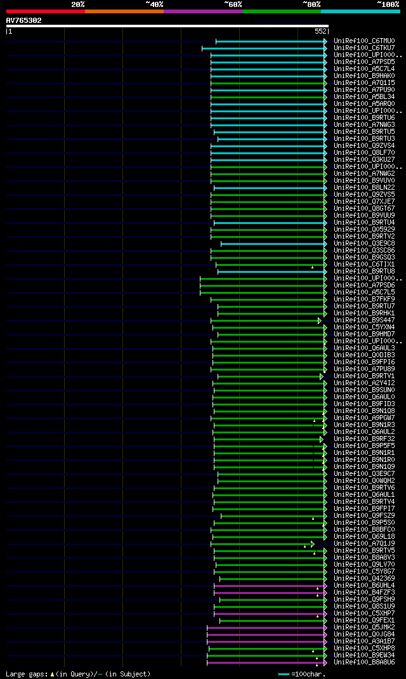The width and height of the screenshot is (406, 679).
Task: Select the UniRef100_B9RF32 label
Action: tap(364, 438)
